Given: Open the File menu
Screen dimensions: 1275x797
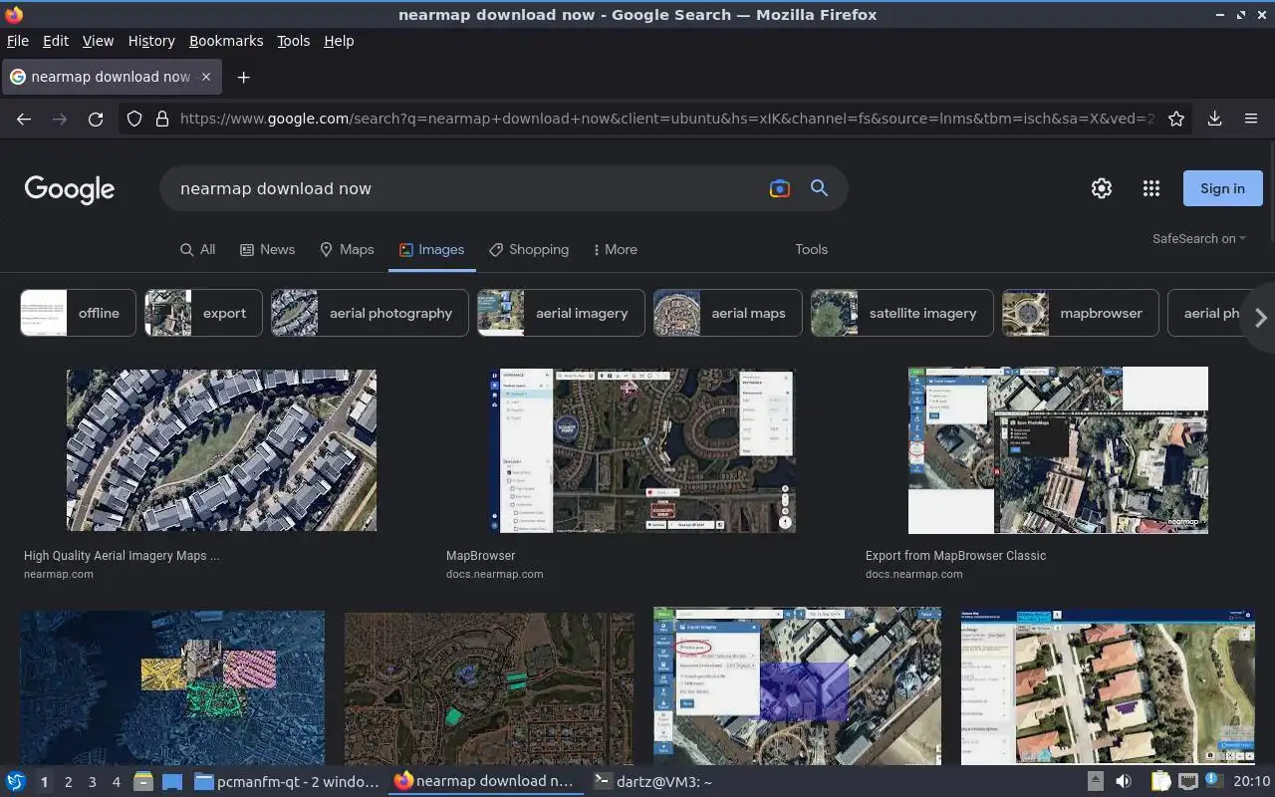Looking at the screenshot, I should point(18,41).
